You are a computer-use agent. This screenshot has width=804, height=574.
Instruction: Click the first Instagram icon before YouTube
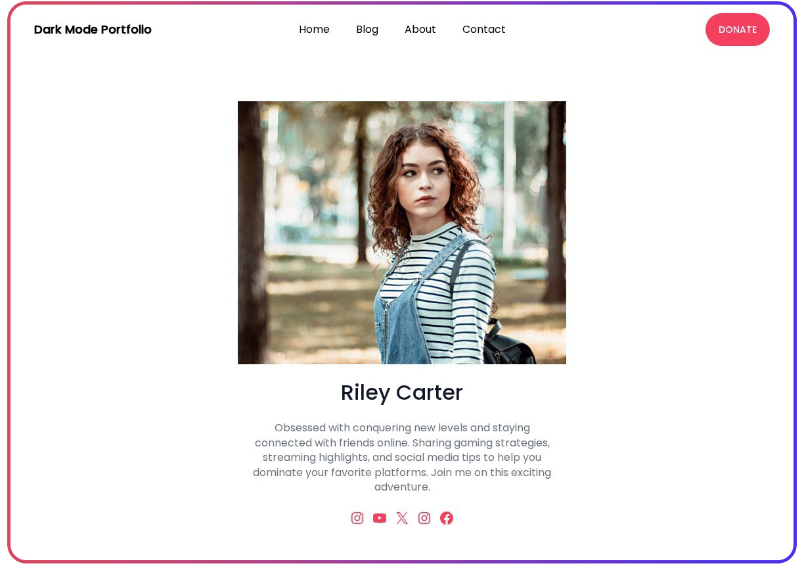(x=357, y=518)
